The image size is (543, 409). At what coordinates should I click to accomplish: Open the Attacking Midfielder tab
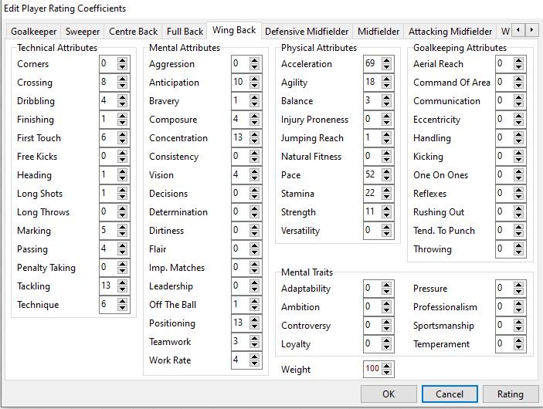[450, 32]
